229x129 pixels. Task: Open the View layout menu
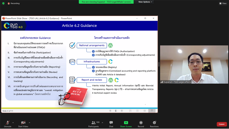point(223,3)
